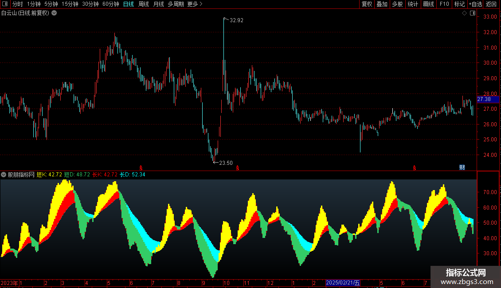Screen dimensions: 501x288
Task: Open the 统计 statistics button
Action: pyautogui.click(x=413, y=4)
